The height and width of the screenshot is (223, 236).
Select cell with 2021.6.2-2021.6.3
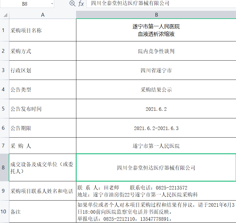[x=156, y=128]
